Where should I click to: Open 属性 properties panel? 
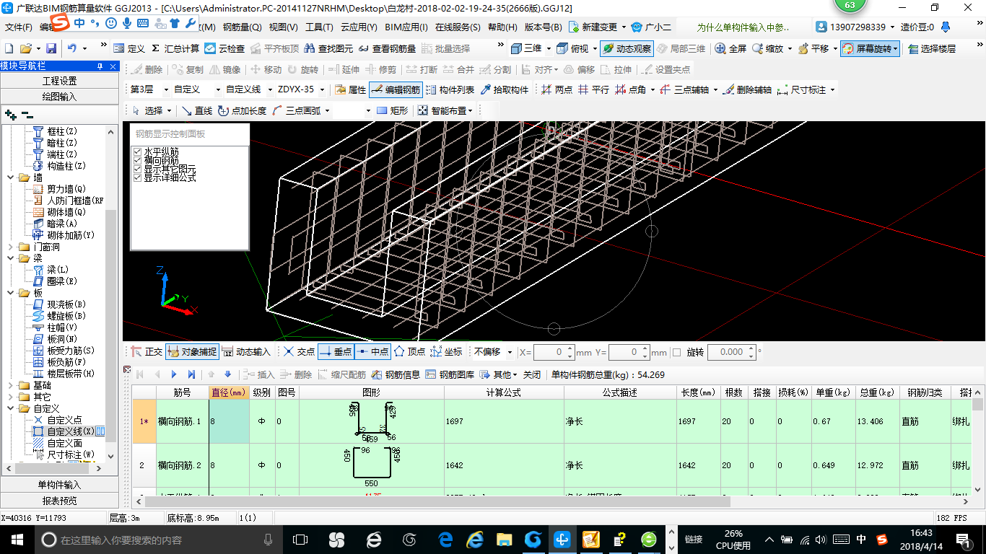(350, 90)
